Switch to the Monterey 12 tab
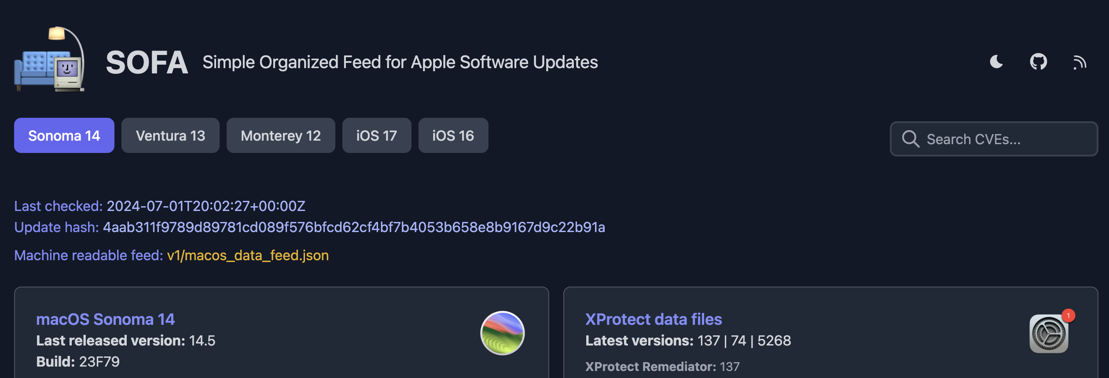Image resolution: width=1109 pixels, height=378 pixels. [281, 135]
